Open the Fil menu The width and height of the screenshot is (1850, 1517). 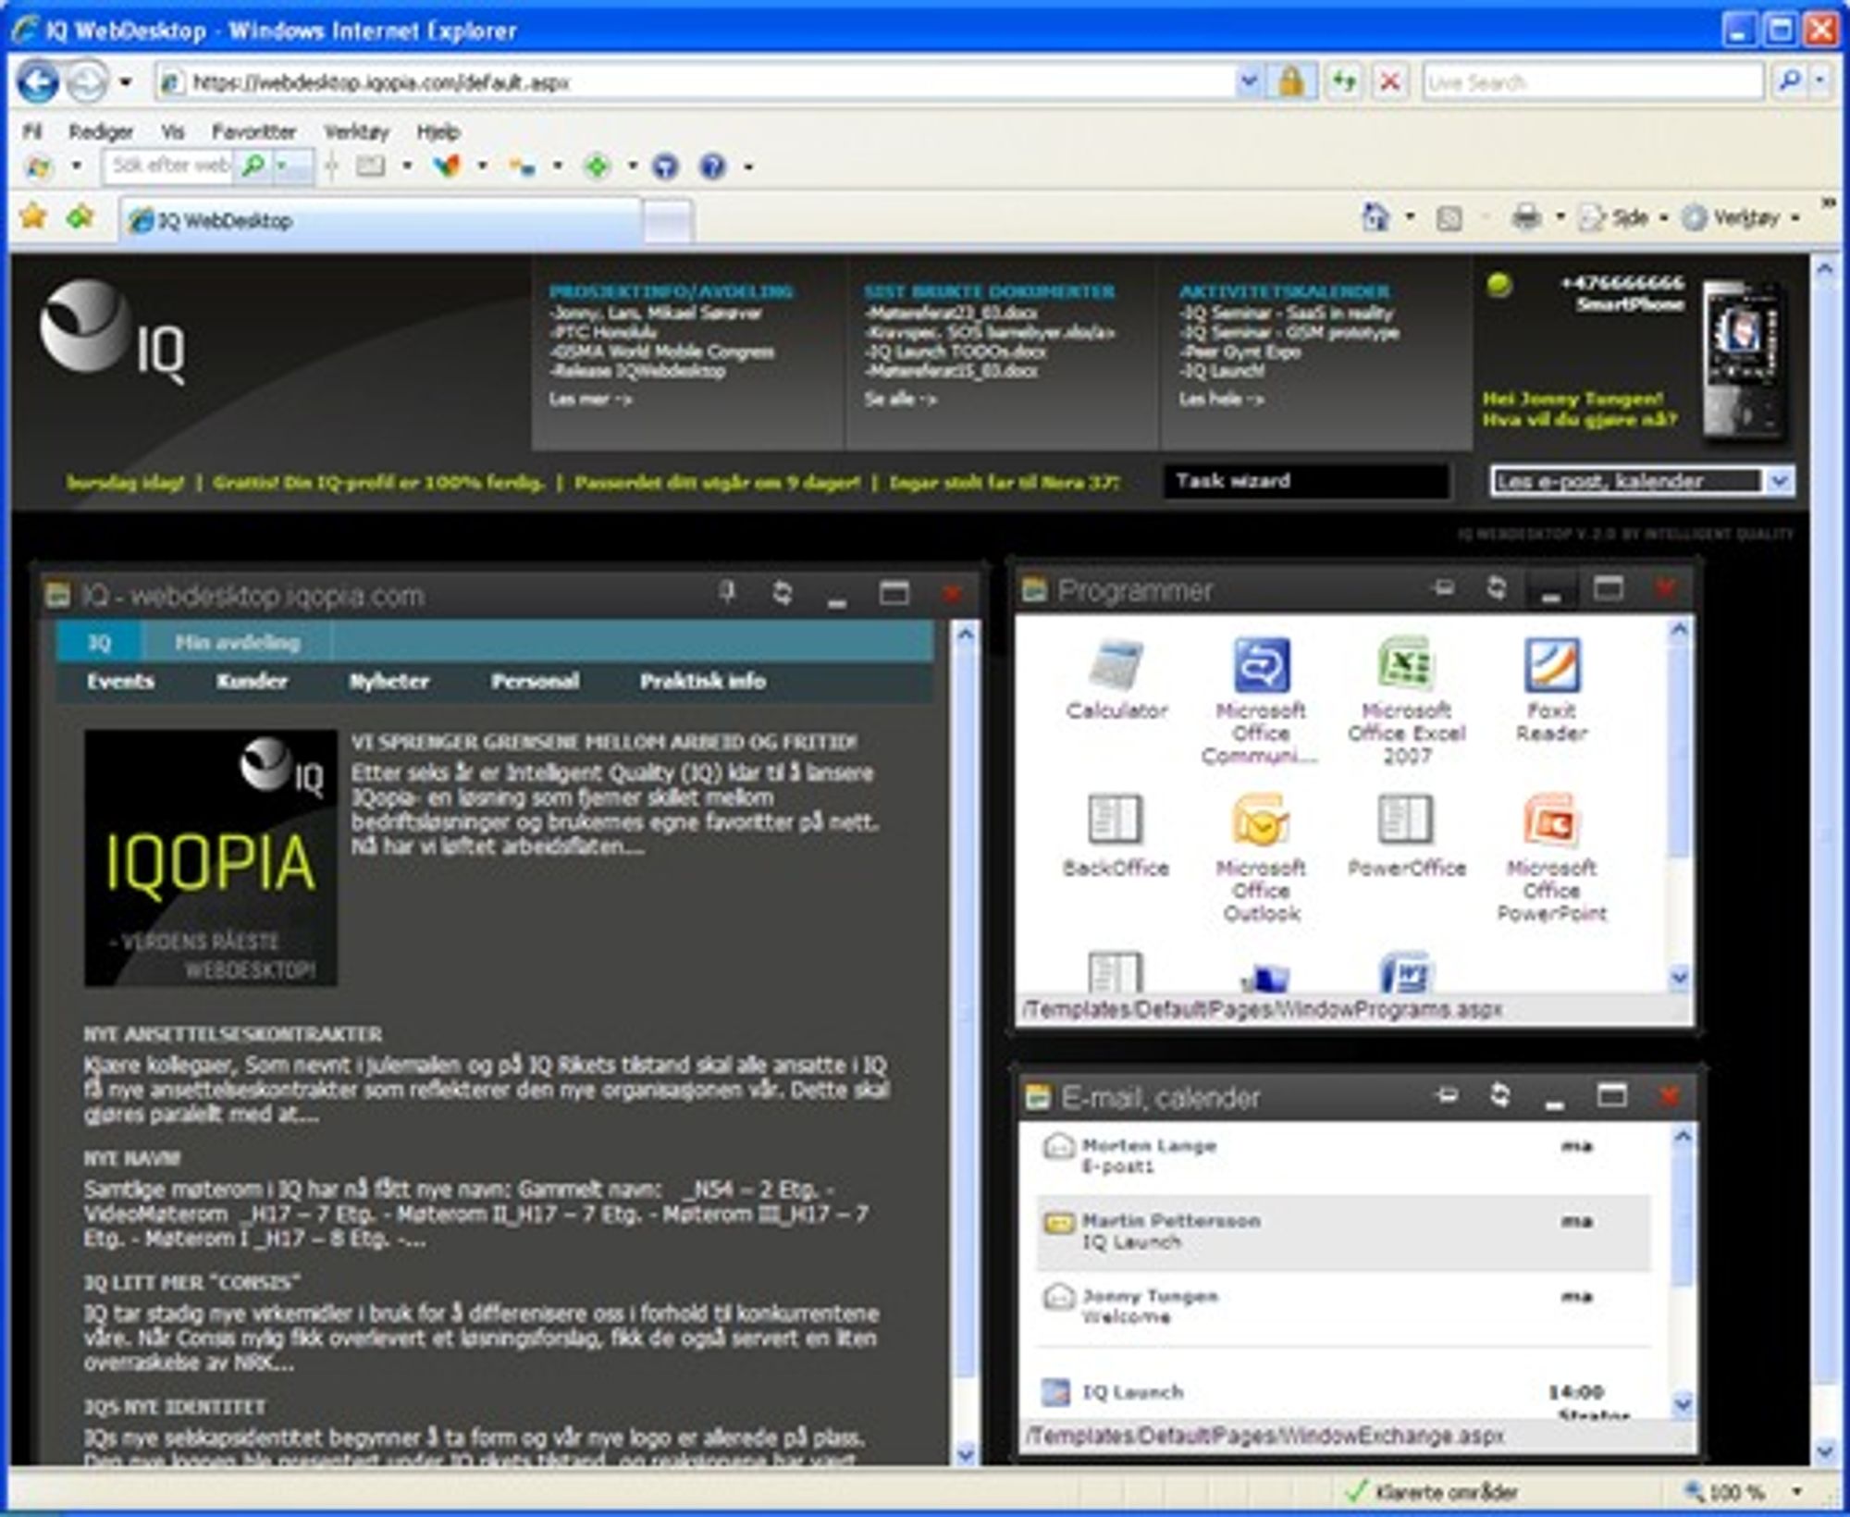pos(32,131)
